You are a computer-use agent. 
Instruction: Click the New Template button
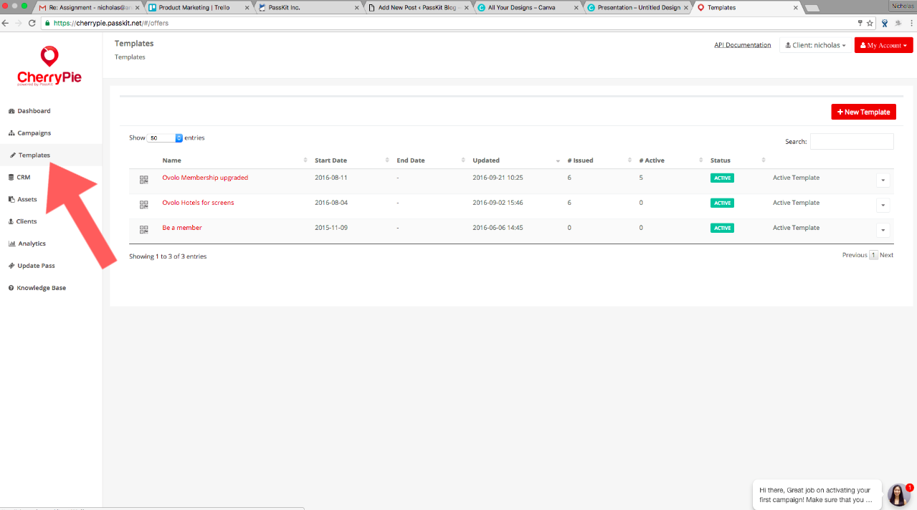[x=863, y=112]
